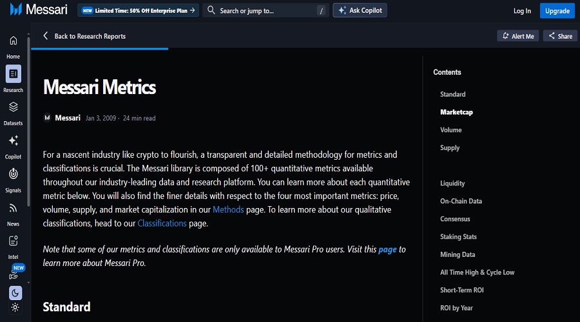Open the News feed icon
Viewport: 580px width, 322px height.
14,209
